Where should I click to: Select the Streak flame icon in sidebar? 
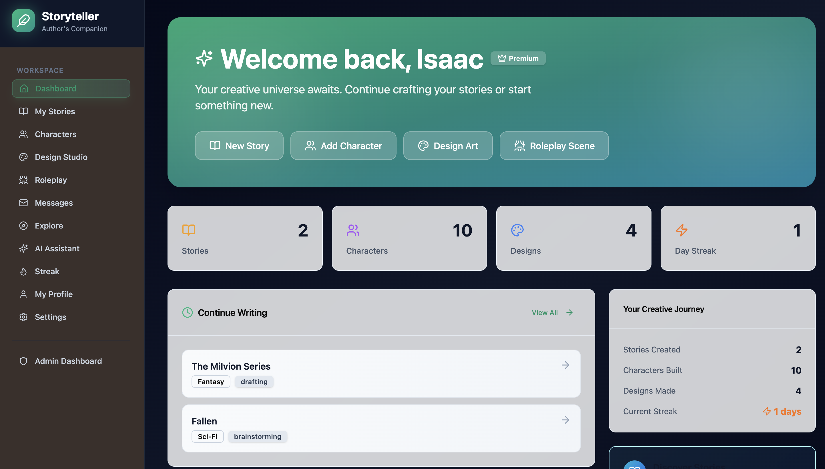tap(24, 271)
